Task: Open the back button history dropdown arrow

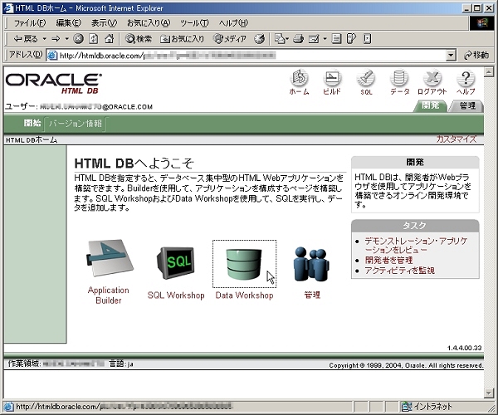Action: click(45, 39)
